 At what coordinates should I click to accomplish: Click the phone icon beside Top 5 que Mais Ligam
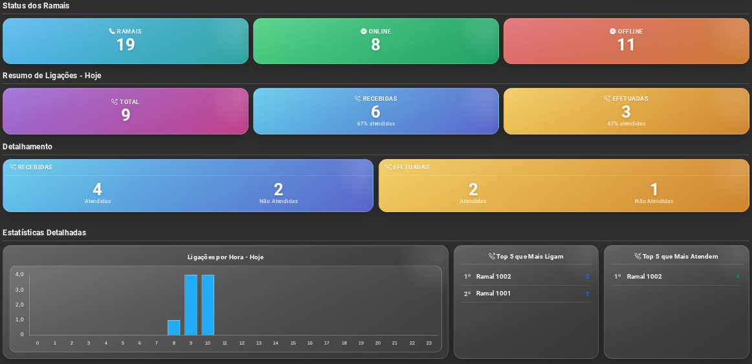point(492,257)
